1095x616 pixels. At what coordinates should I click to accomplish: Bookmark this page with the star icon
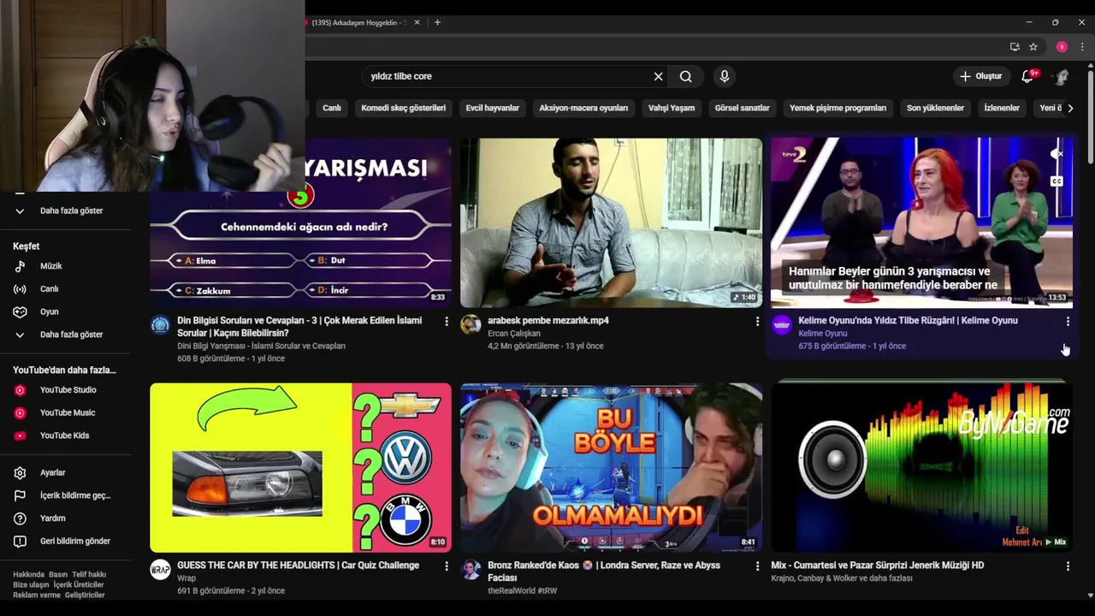point(1033,46)
